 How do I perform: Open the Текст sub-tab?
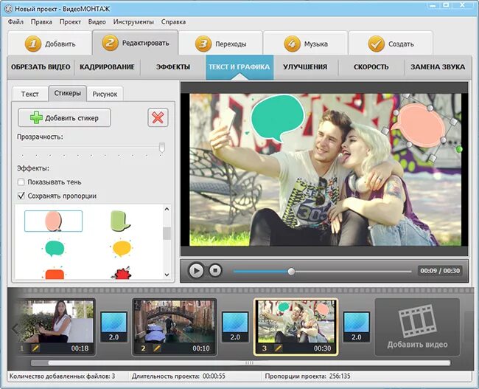click(x=30, y=94)
